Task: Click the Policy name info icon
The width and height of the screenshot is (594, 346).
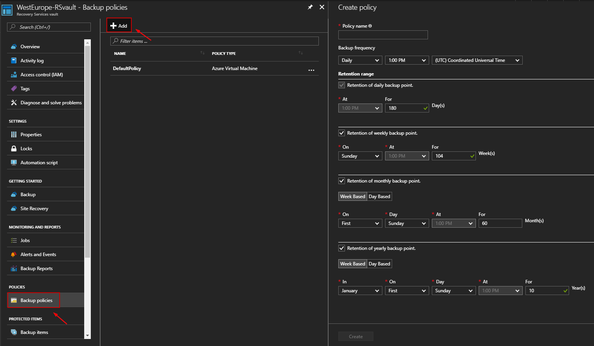Action: pyautogui.click(x=370, y=26)
